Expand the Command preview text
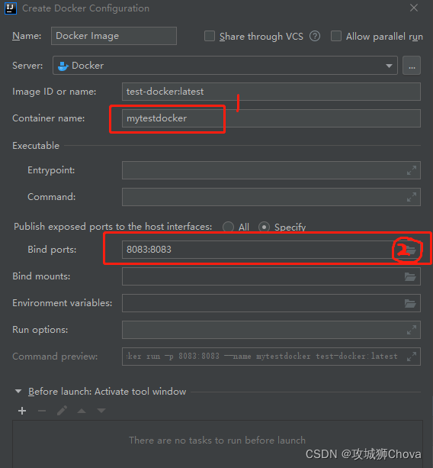Viewport: 433px width, 468px height. 412,357
